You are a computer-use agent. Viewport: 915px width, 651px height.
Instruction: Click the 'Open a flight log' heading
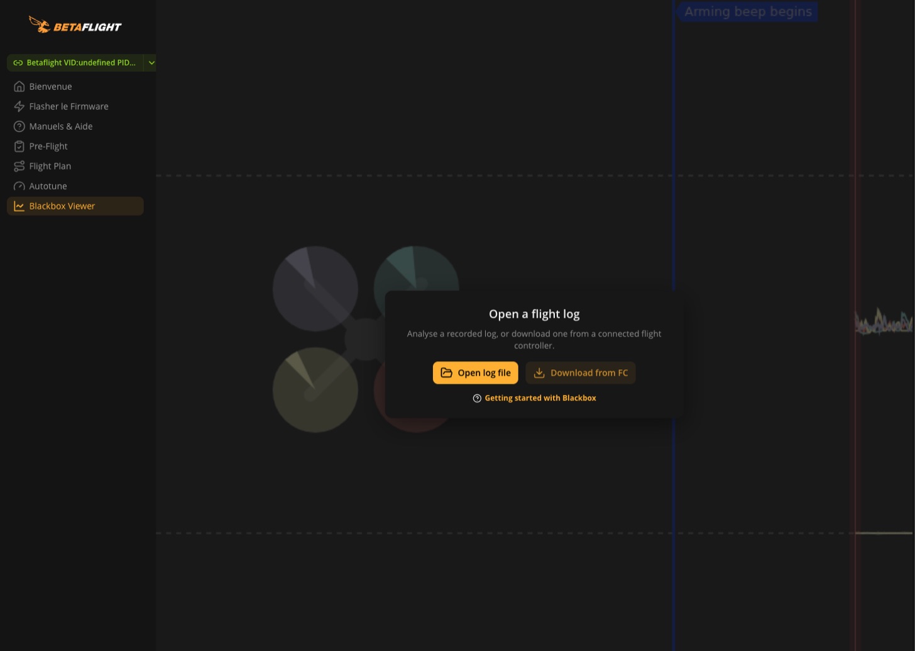click(534, 314)
